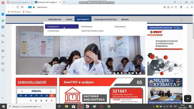The image size is (194, 109).
Task: Open Task View on taskbar
Action: (x=59, y=106)
